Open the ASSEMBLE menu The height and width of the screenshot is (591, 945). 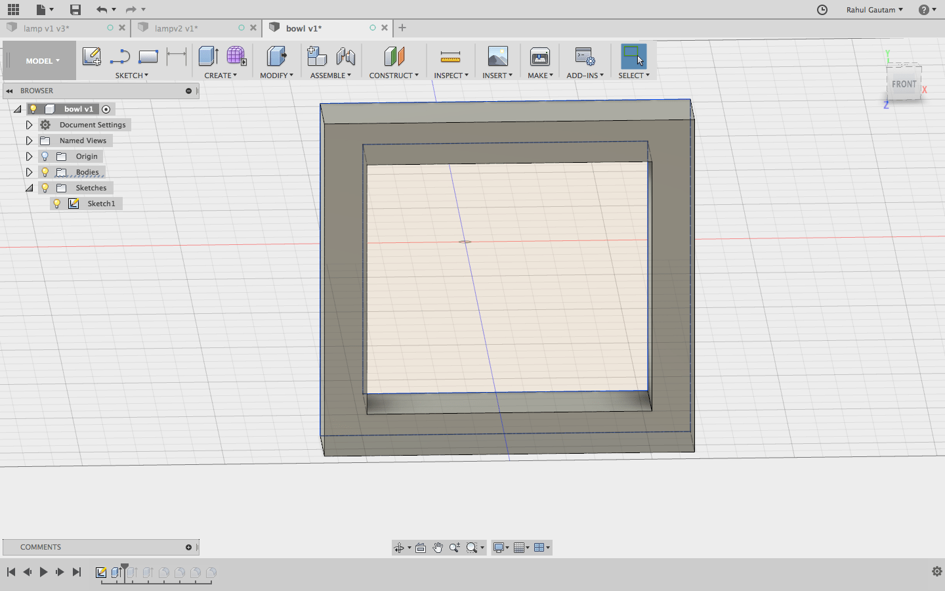(x=331, y=76)
